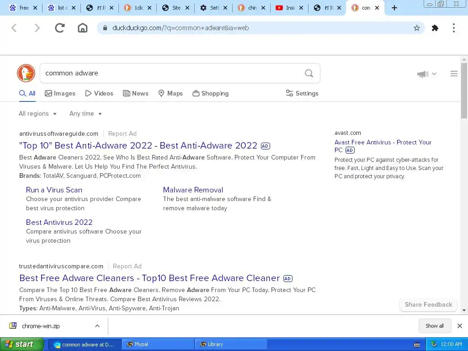The height and width of the screenshot is (351, 468).
Task: Close the Settings gear tab
Action: tap(225, 8)
